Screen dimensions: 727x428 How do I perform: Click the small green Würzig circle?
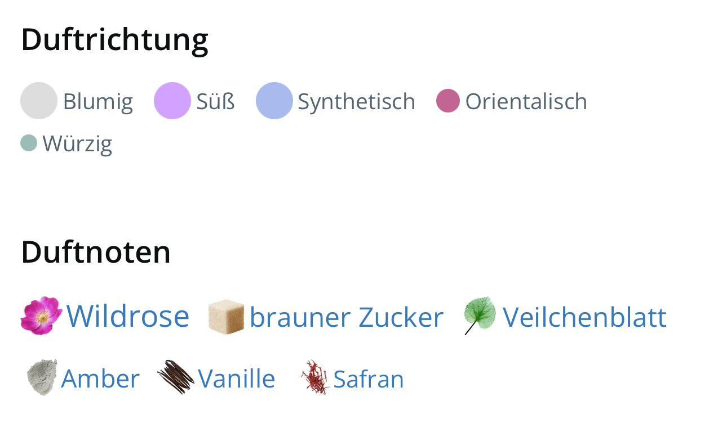29,143
